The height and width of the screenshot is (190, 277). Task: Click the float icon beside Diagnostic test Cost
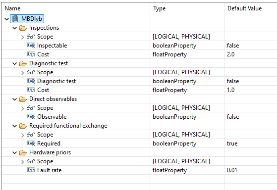(x=31, y=90)
